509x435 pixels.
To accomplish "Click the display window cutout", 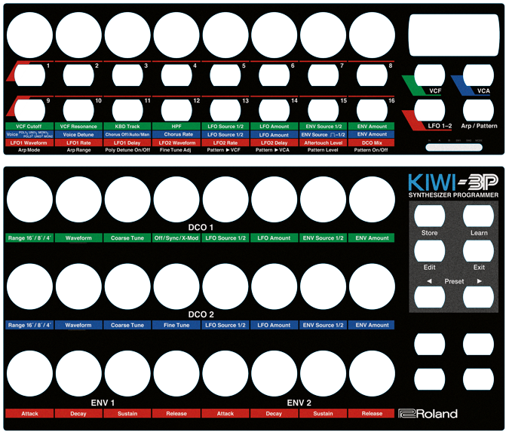I will click(454, 35).
